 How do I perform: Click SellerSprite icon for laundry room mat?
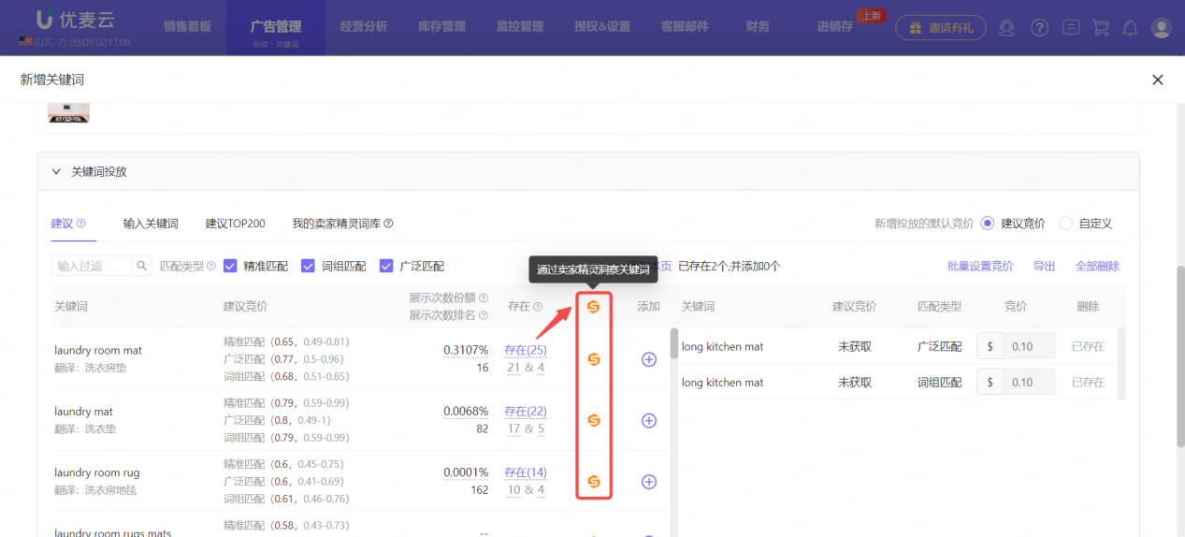tap(593, 359)
